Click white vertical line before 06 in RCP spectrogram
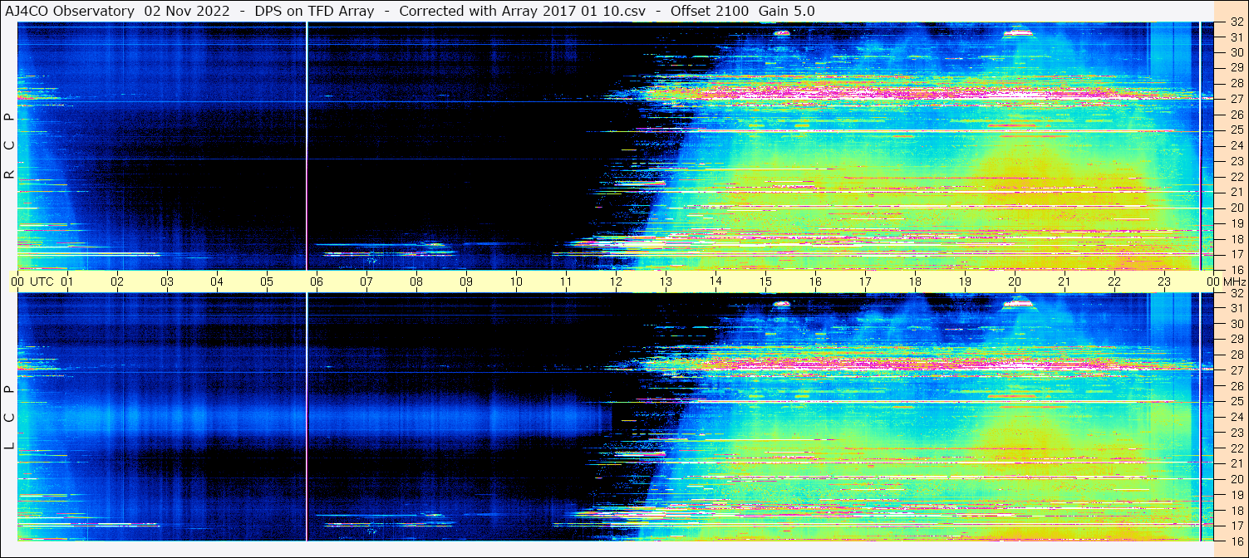The width and height of the screenshot is (1249, 558). (307, 145)
